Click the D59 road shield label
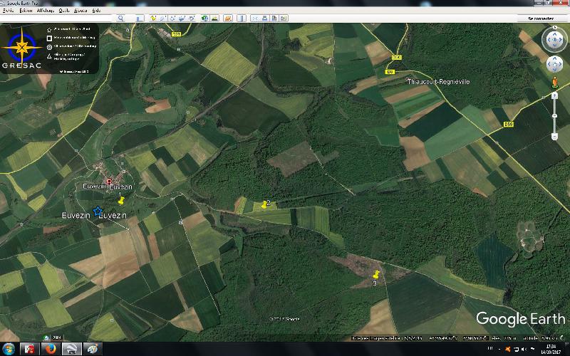The image size is (570, 356). pos(508,124)
